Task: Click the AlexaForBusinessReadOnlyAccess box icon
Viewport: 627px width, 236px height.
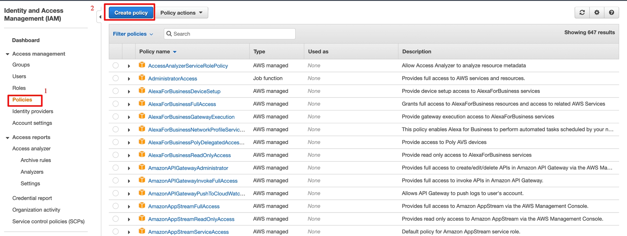Action: tap(142, 154)
